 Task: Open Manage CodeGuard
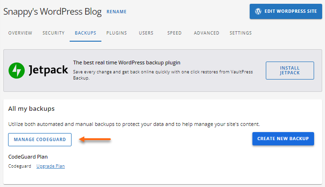click(x=40, y=140)
